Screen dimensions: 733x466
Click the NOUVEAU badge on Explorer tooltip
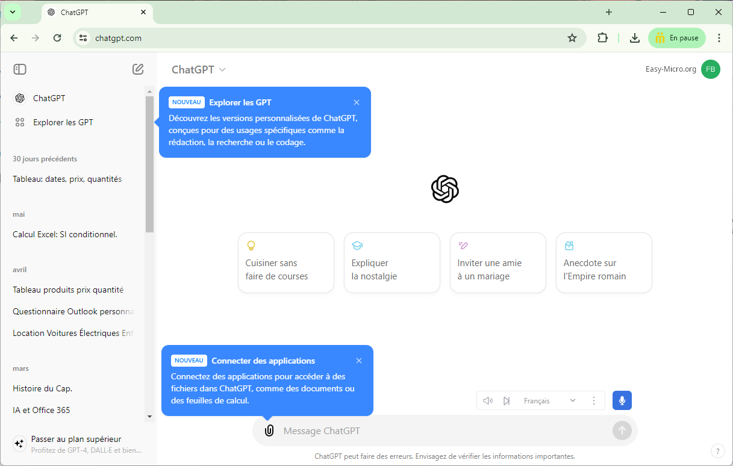[x=187, y=102]
